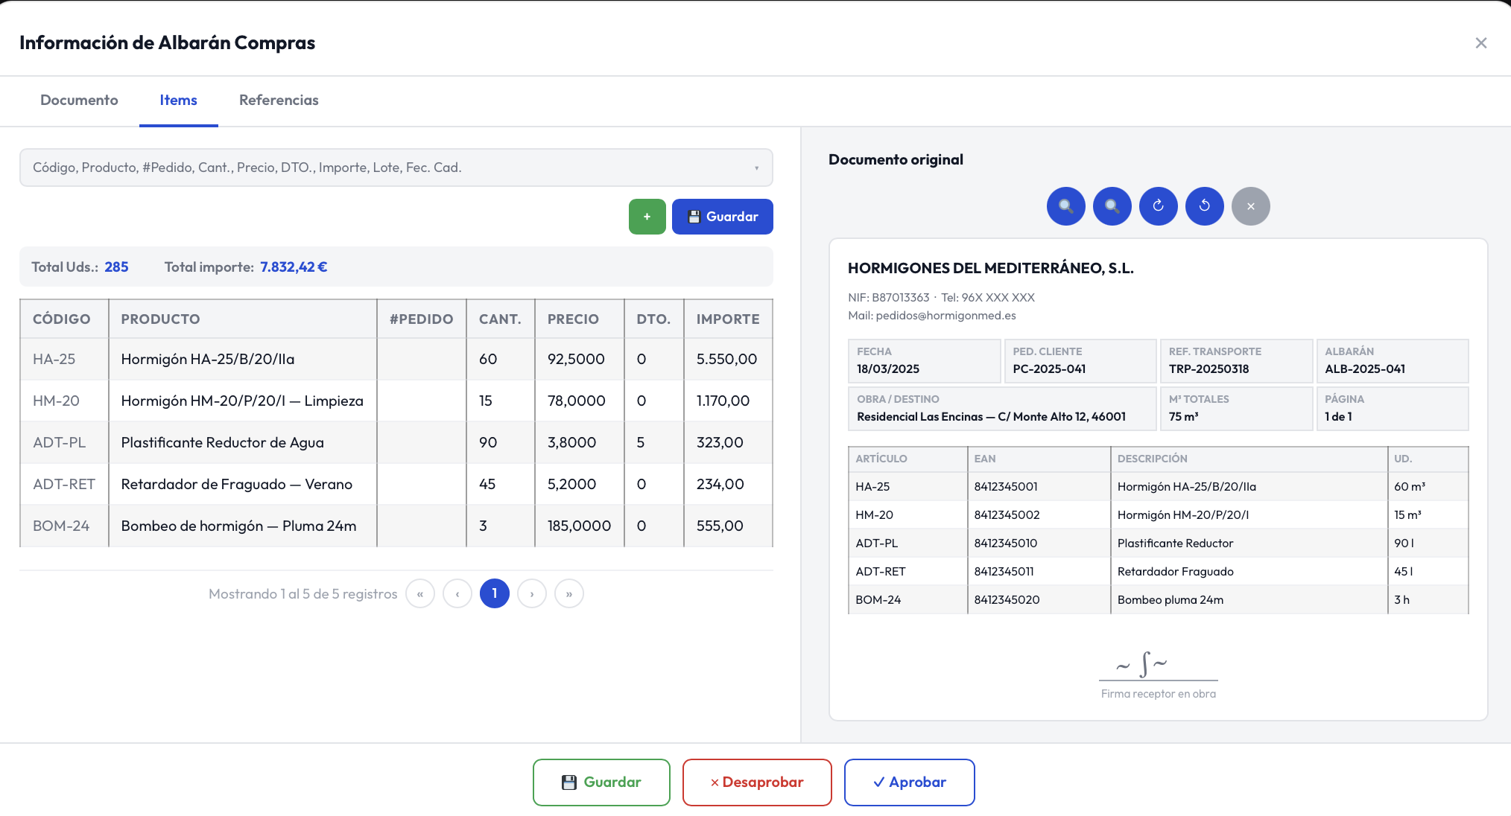Click the PRODUCTO column header
1511x816 pixels.
[x=243, y=319]
